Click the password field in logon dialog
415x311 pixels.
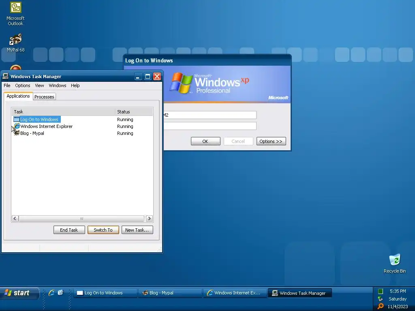210,126
